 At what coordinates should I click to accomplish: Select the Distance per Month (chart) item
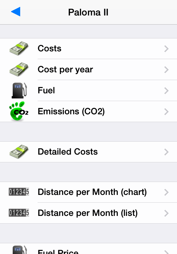[x=88, y=192]
